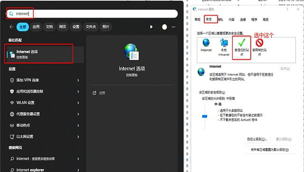The height and width of the screenshot is (172, 304).
Task: Click the internet search text field
Action: 92,14
